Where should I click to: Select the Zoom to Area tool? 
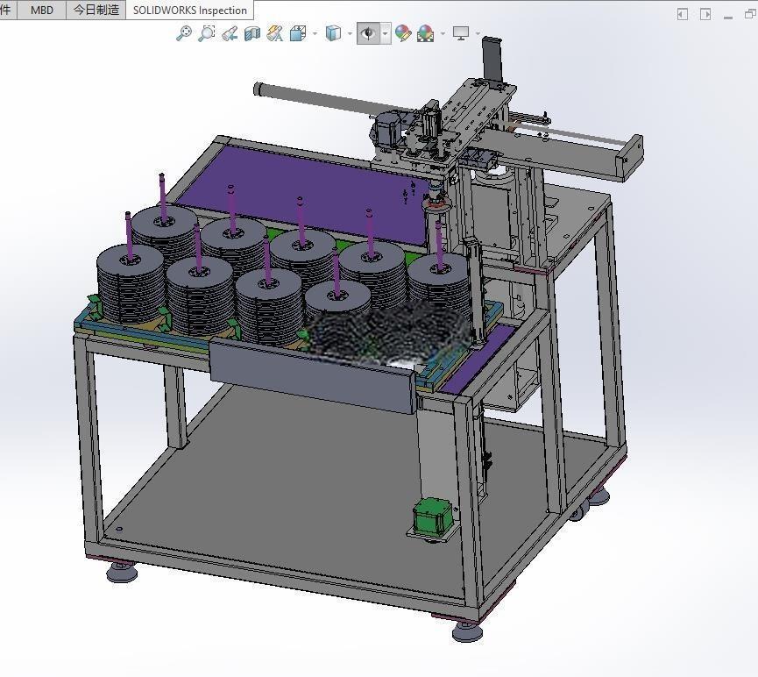(207, 33)
